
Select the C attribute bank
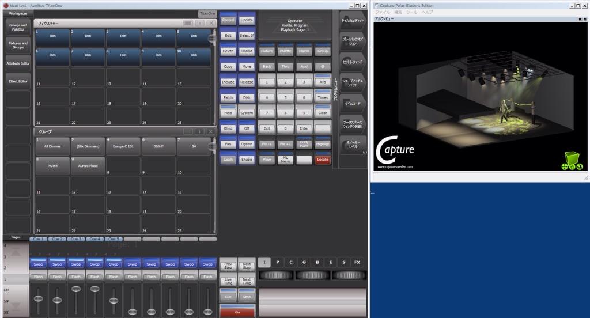point(290,262)
